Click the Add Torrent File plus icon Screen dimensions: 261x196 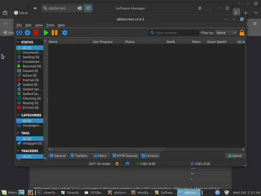pyautogui.click(x=28, y=33)
